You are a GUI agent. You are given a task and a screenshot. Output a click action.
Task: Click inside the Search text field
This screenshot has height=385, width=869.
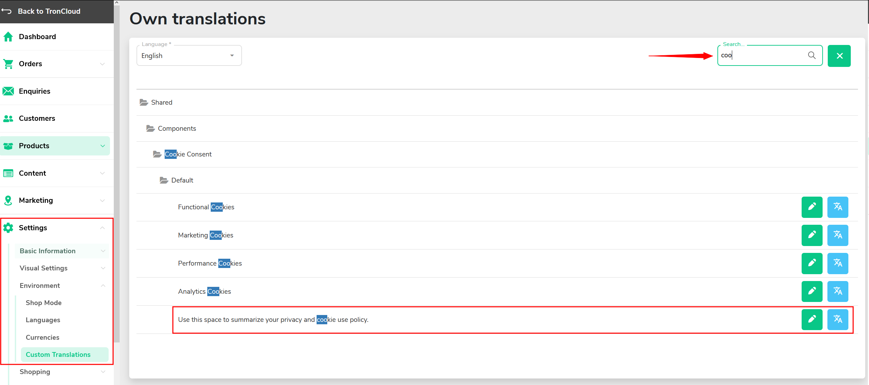click(762, 55)
